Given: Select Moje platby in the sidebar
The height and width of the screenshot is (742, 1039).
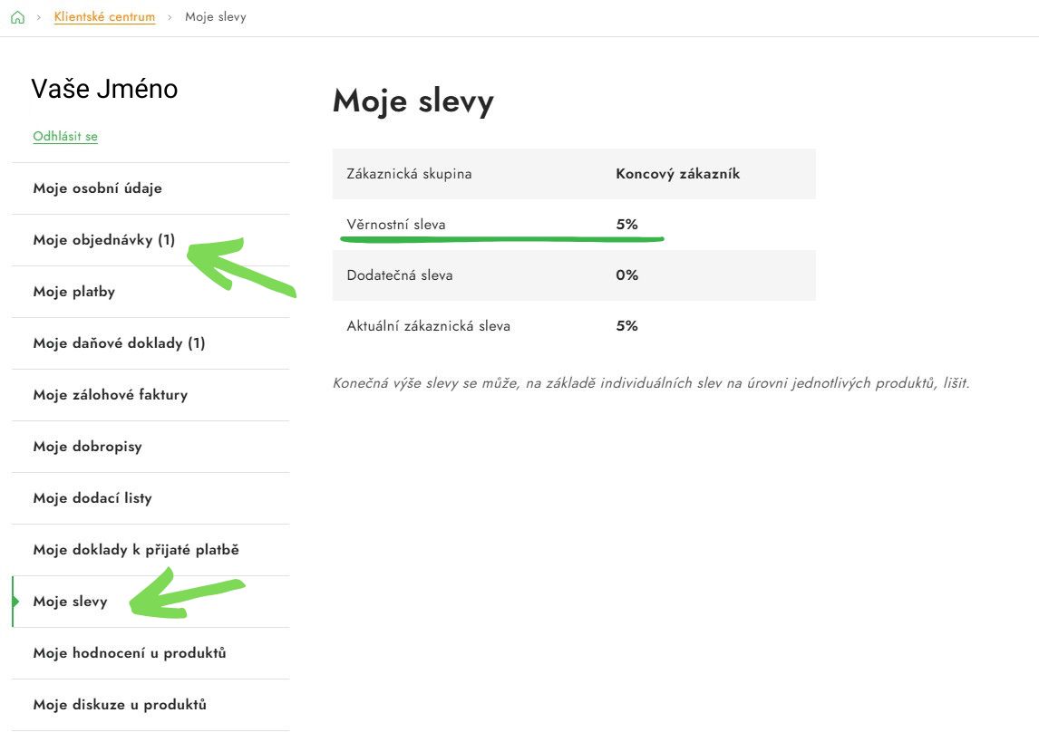Looking at the screenshot, I should coord(73,292).
